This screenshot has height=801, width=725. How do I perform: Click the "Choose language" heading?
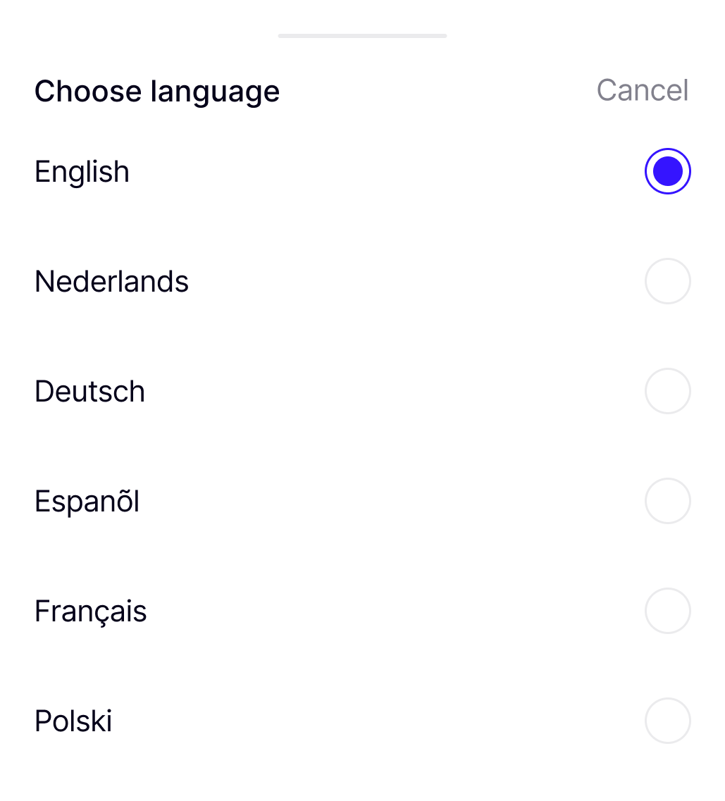pyautogui.click(x=157, y=92)
